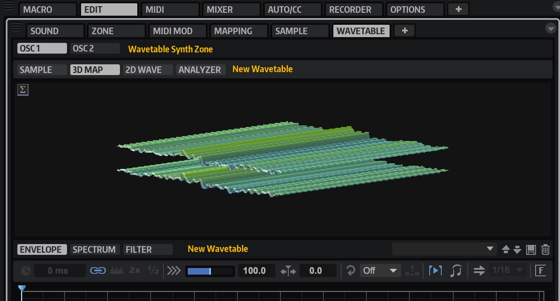Expand the round arrow panel menu button
Screen dimensions: 560x301
point(550,28)
